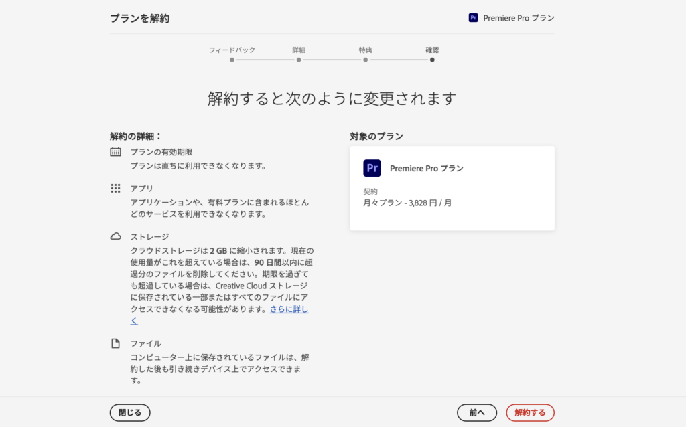686x427 pixels.
Task: Click the アプリ label
Action: (142, 188)
